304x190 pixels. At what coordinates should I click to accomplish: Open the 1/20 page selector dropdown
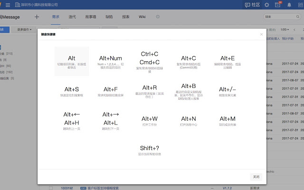[285, 29]
